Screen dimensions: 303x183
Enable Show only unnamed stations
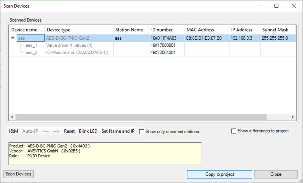click(x=142, y=131)
